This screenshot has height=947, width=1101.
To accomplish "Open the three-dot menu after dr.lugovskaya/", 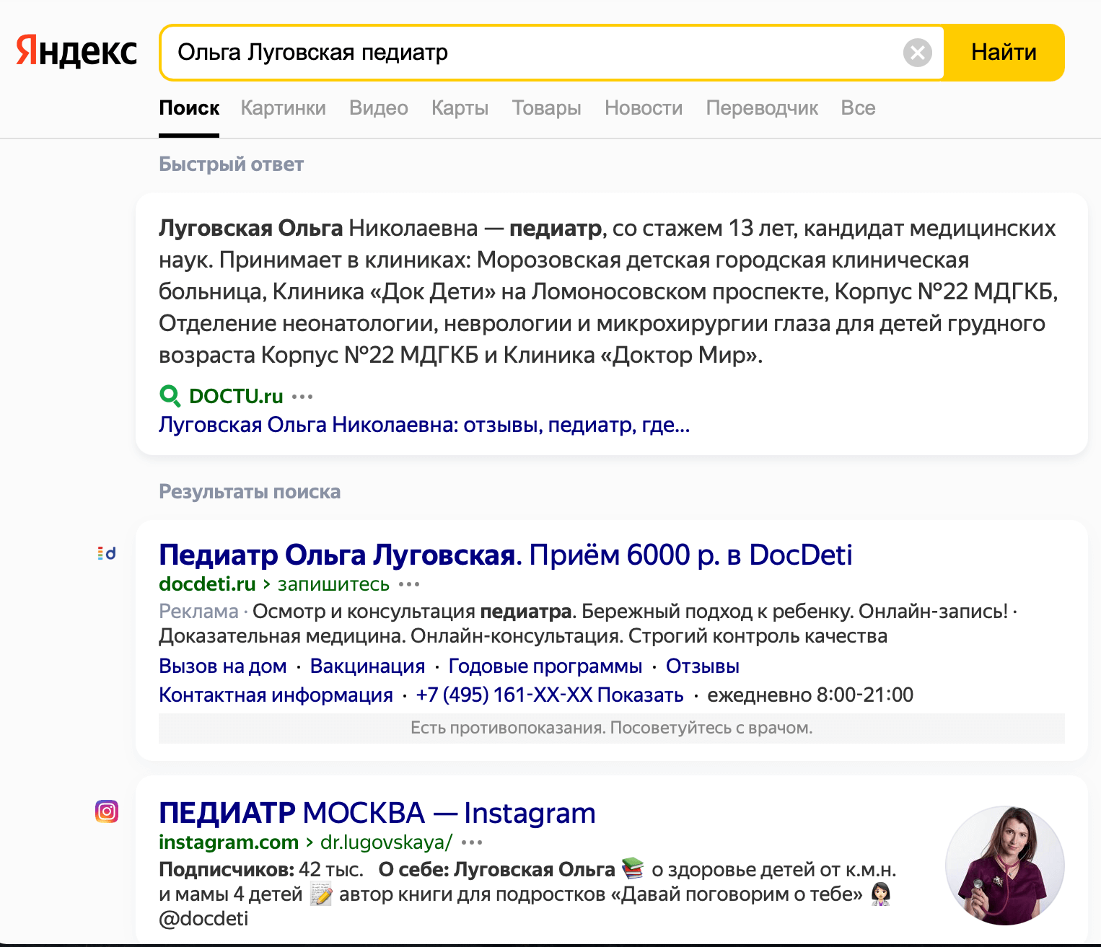I will click(472, 842).
